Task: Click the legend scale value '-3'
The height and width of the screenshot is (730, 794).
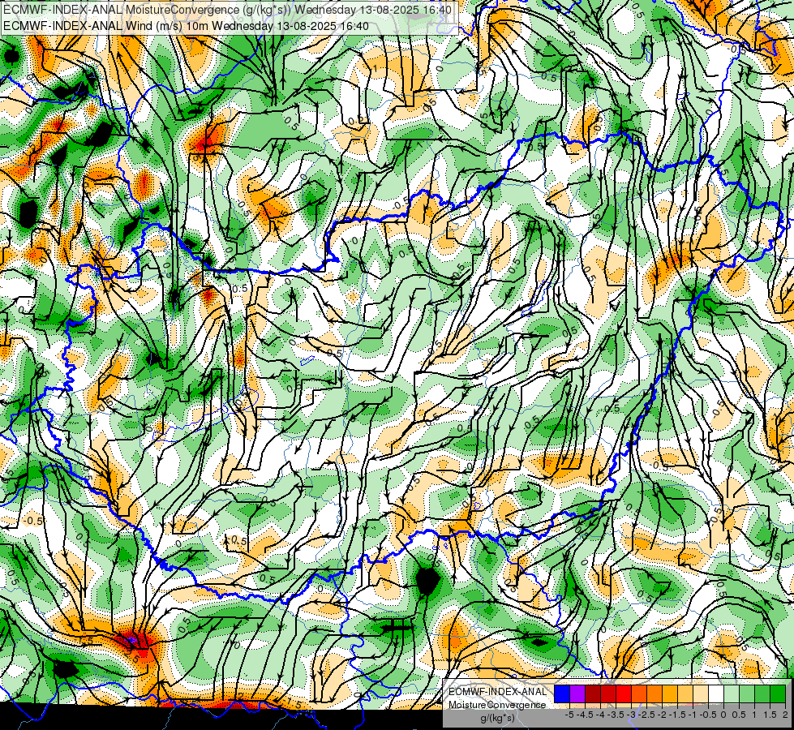Action: click(631, 715)
